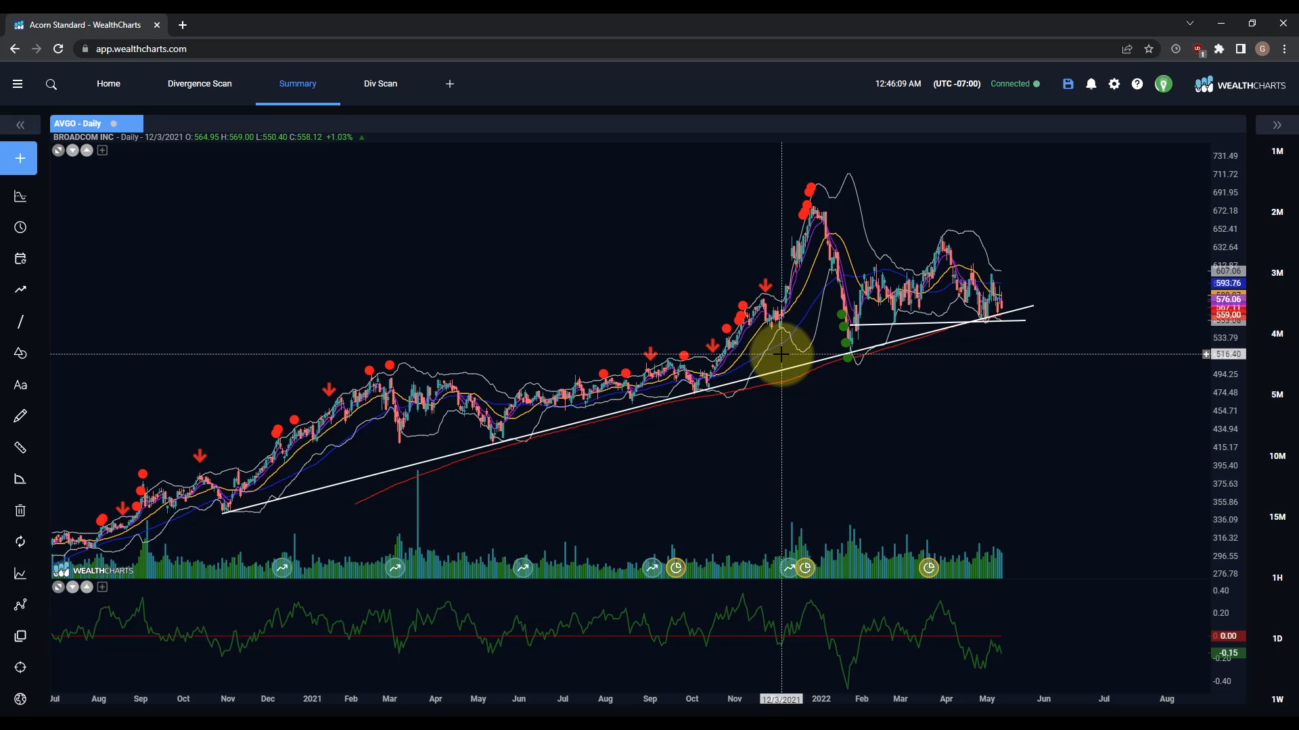This screenshot has height=730, width=1299.
Task: Reload the page with browser refresh button
Action: pos(58,49)
